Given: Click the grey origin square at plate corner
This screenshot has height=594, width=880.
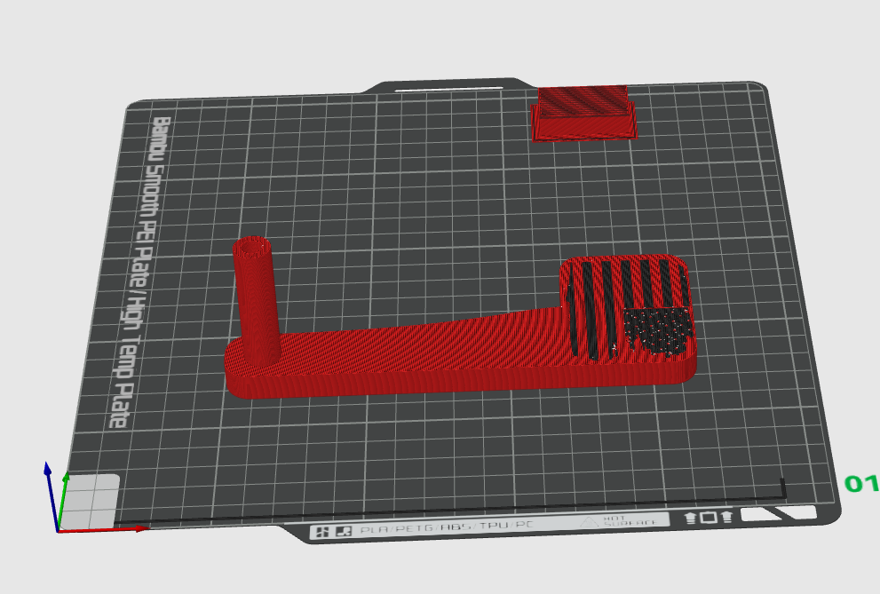Looking at the screenshot, I should tap(89, 502).
